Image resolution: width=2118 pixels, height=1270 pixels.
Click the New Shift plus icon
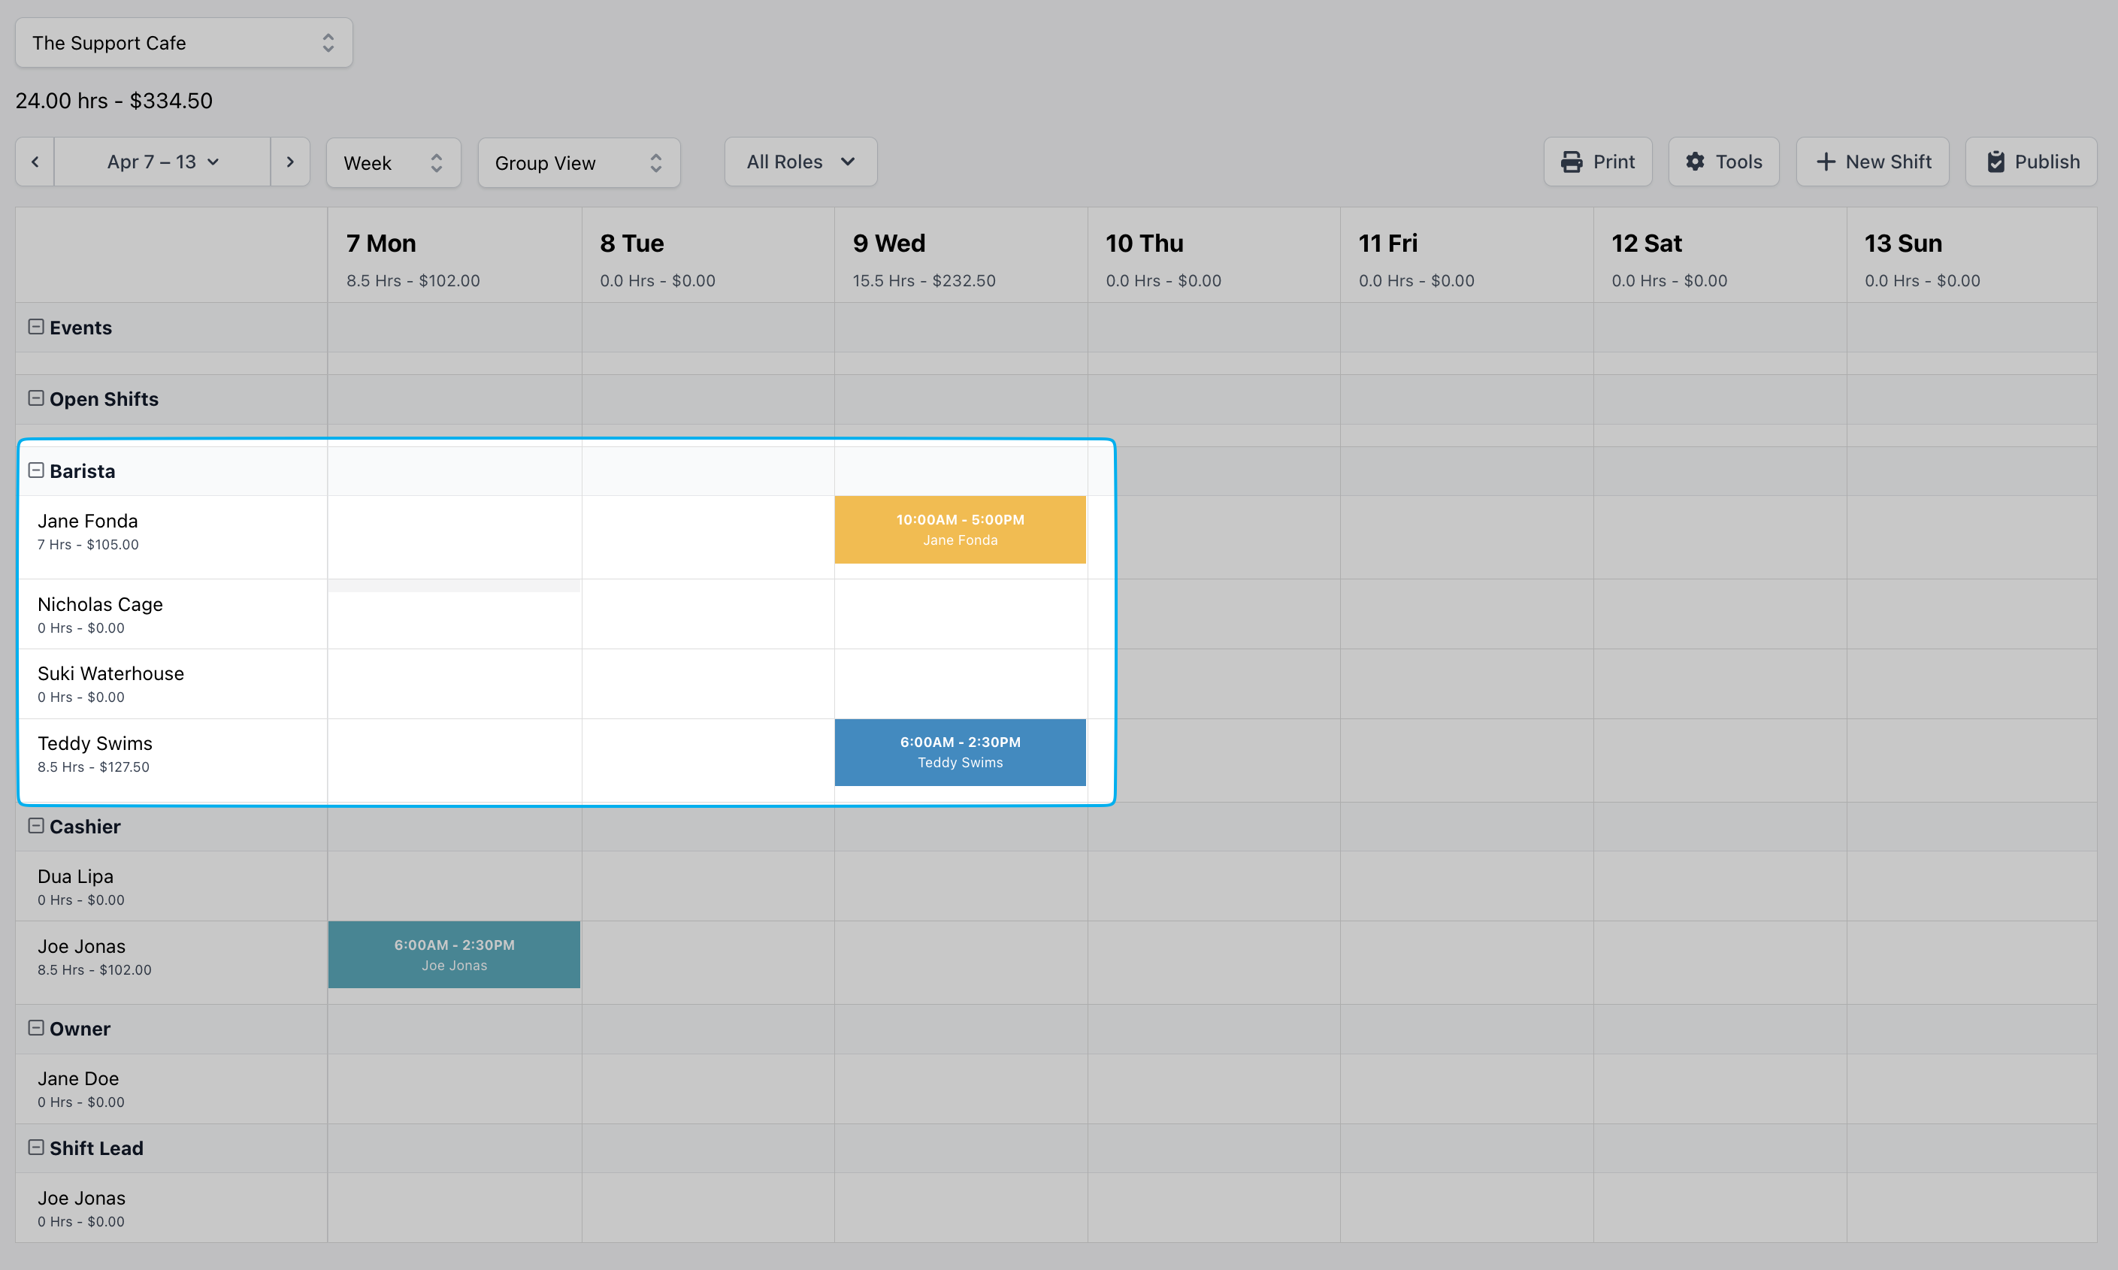1826,162
